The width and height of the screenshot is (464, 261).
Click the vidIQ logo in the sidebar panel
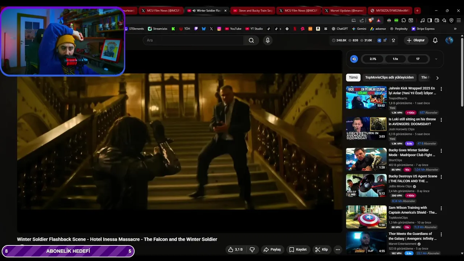[x=354, y=59]
